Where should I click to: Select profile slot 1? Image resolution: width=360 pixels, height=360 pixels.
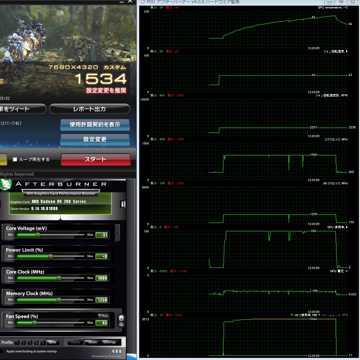pyautogui.click(x=17, y=342)
